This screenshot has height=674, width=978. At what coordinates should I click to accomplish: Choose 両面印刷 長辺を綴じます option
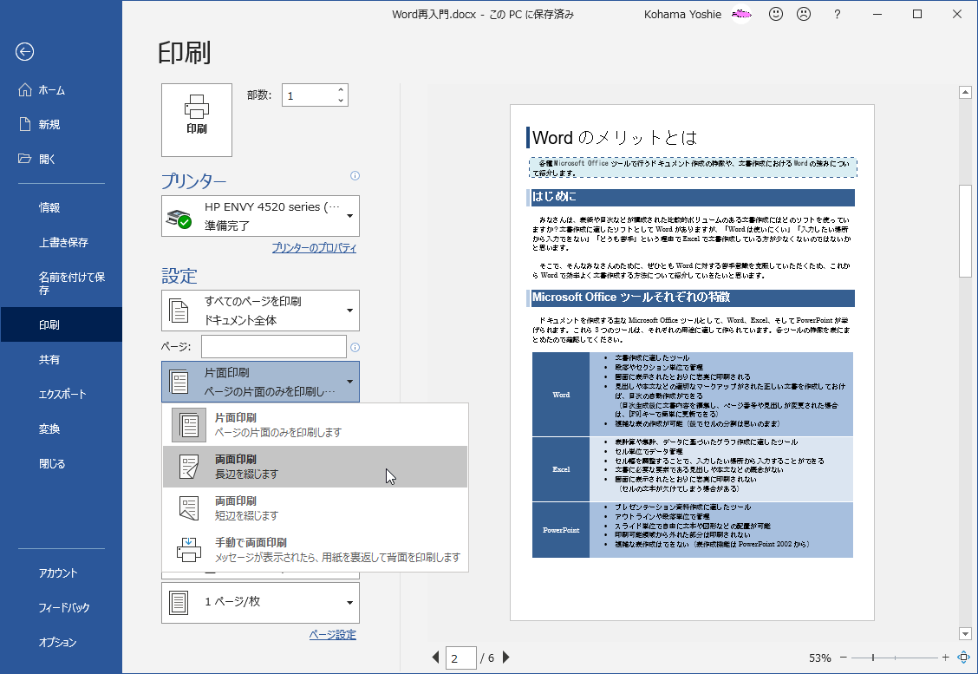pyautogui.click(x=315, y=466)
